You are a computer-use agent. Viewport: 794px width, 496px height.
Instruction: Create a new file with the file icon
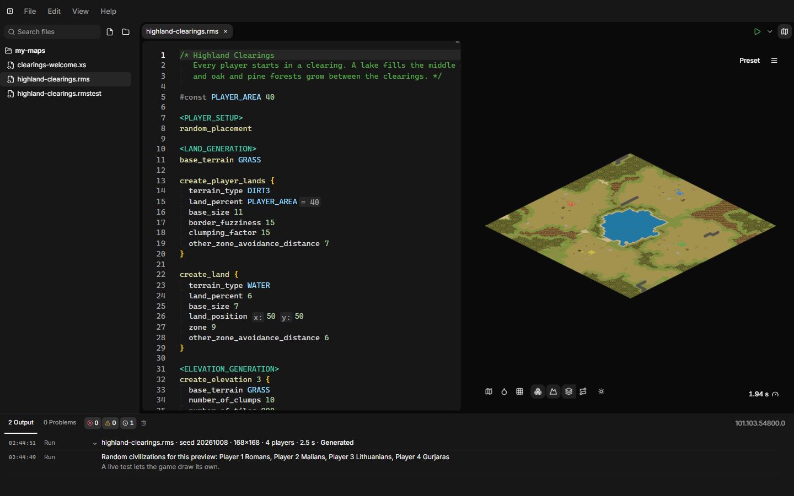click(110, 32)
